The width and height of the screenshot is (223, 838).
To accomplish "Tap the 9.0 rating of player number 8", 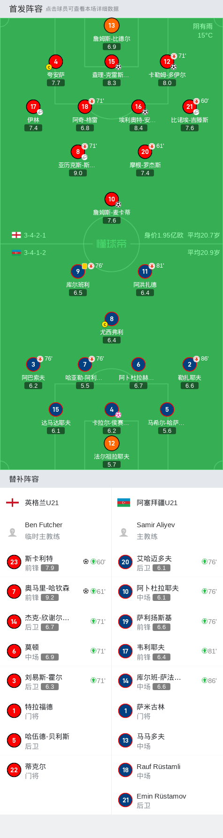I will click(x=78, y=173).
